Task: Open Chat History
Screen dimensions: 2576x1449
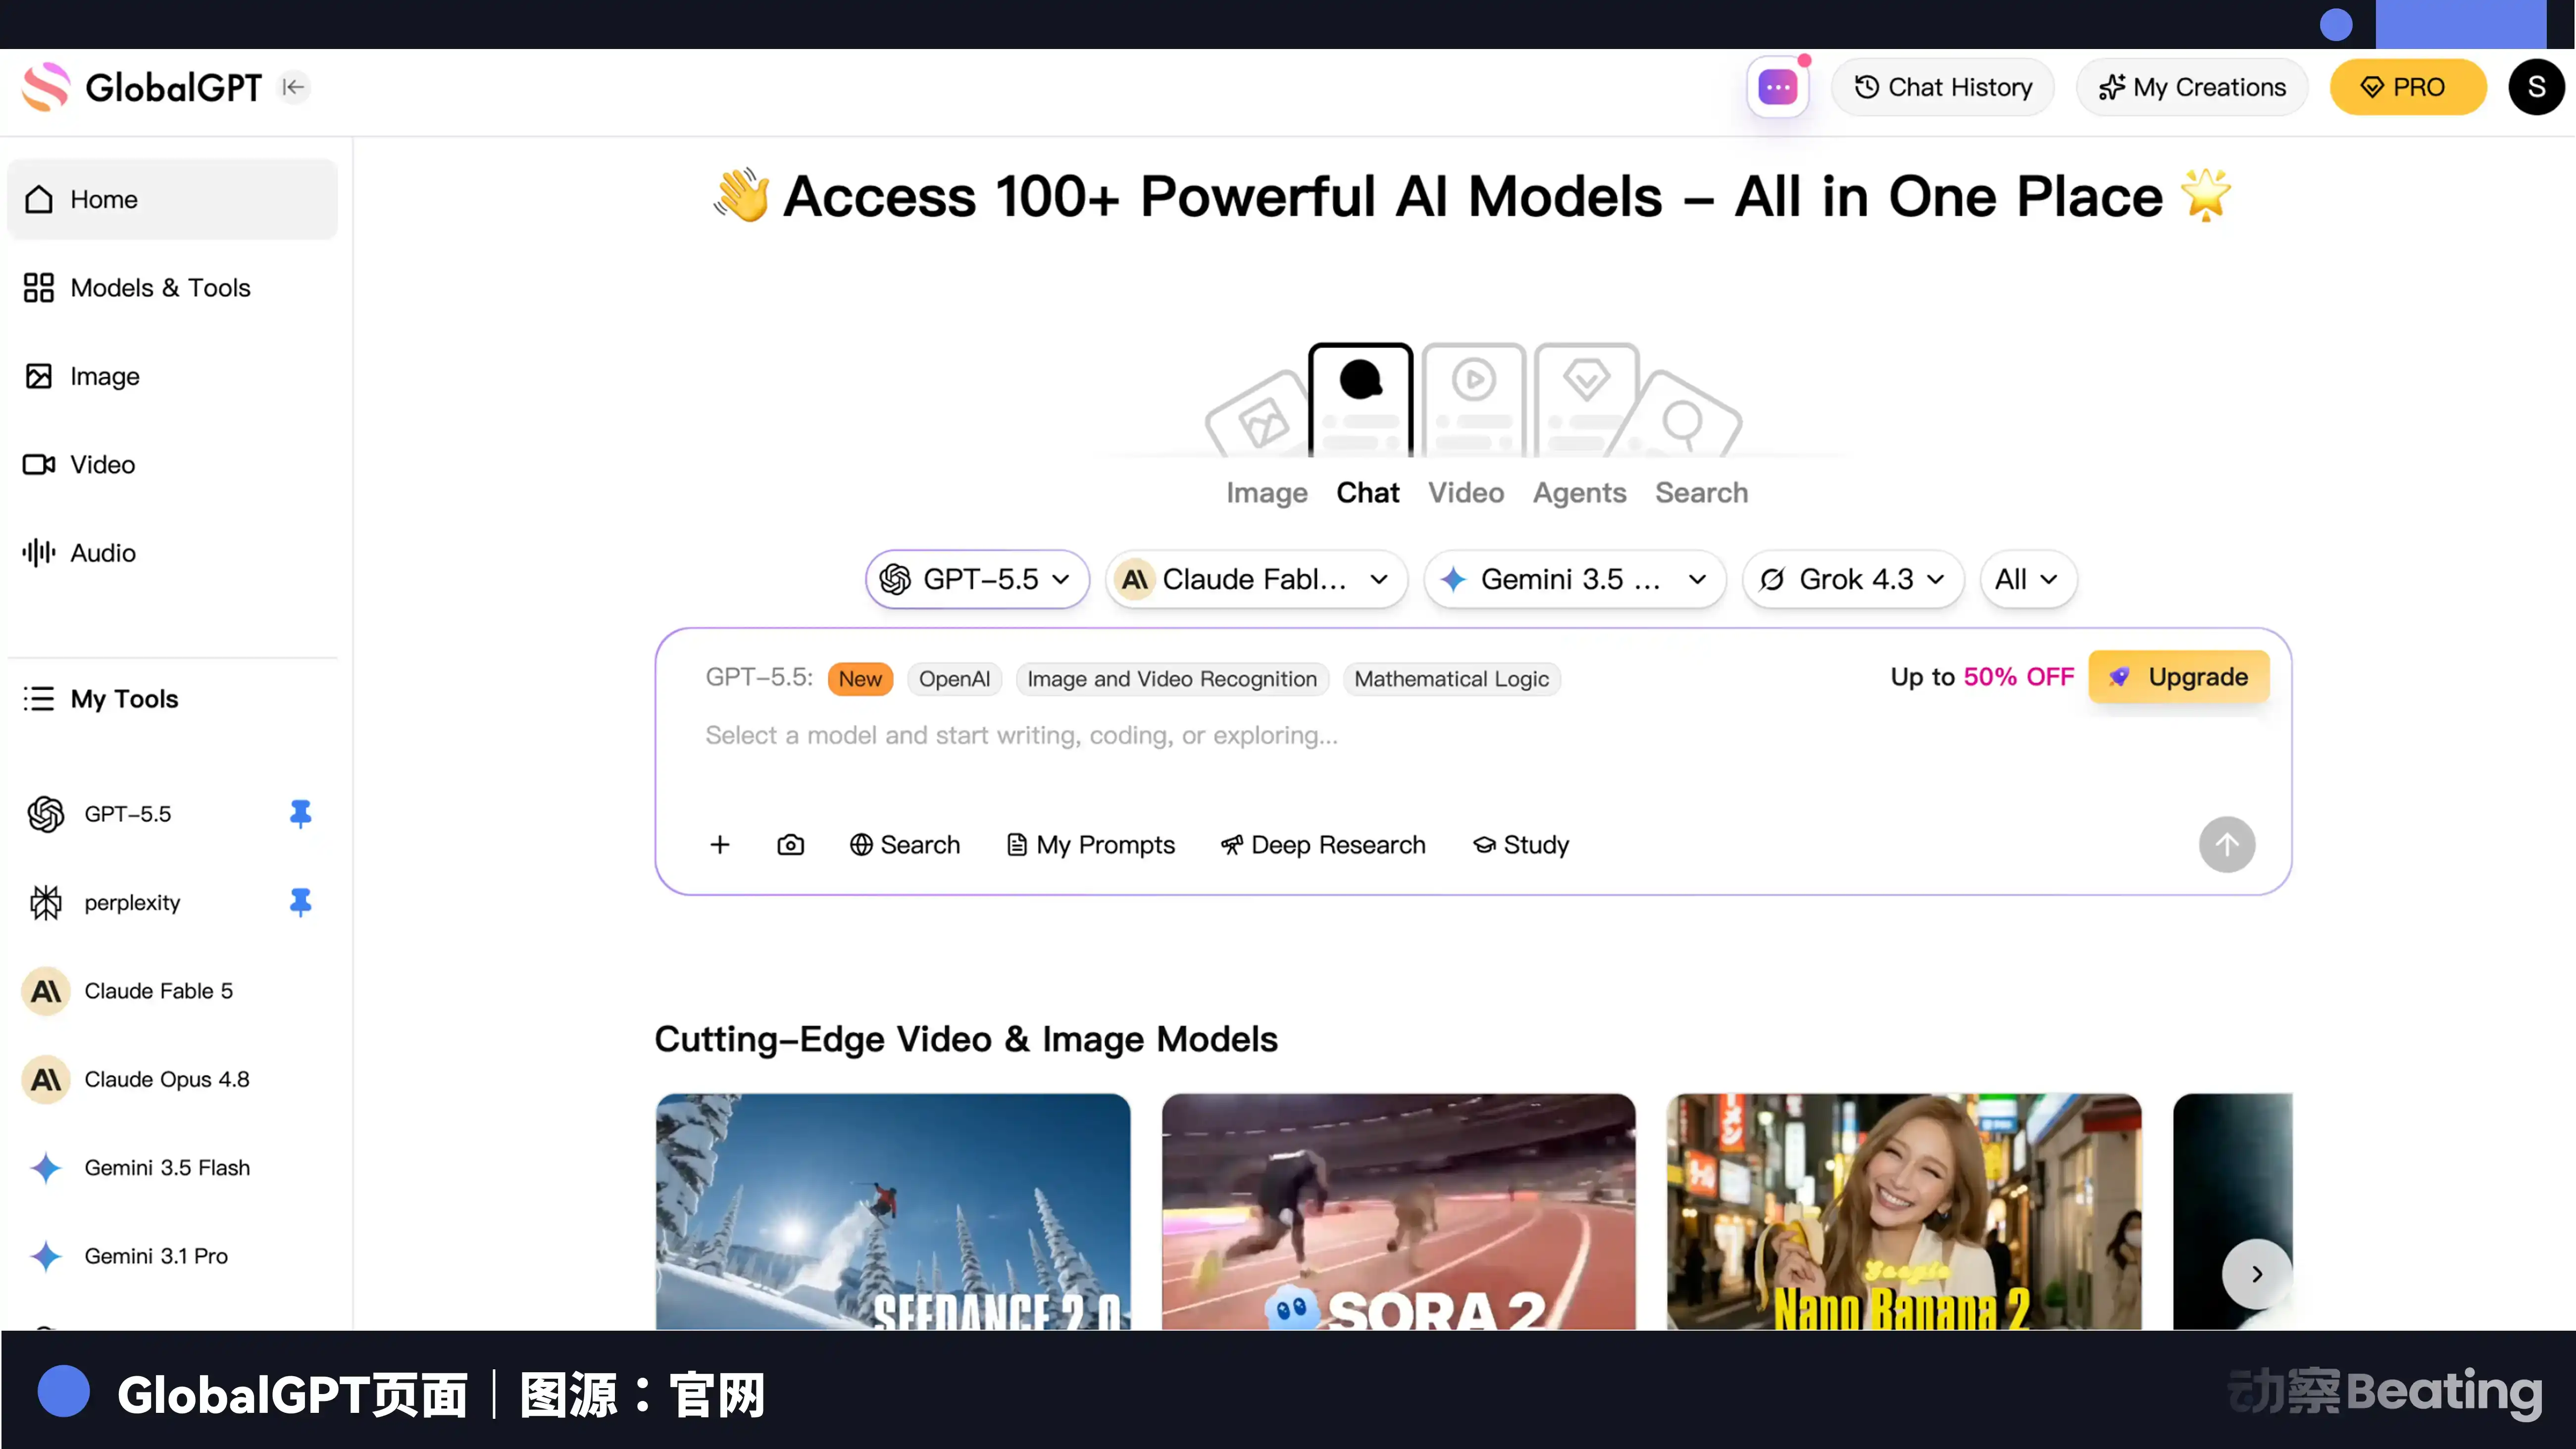Action: coord(1942,87)
